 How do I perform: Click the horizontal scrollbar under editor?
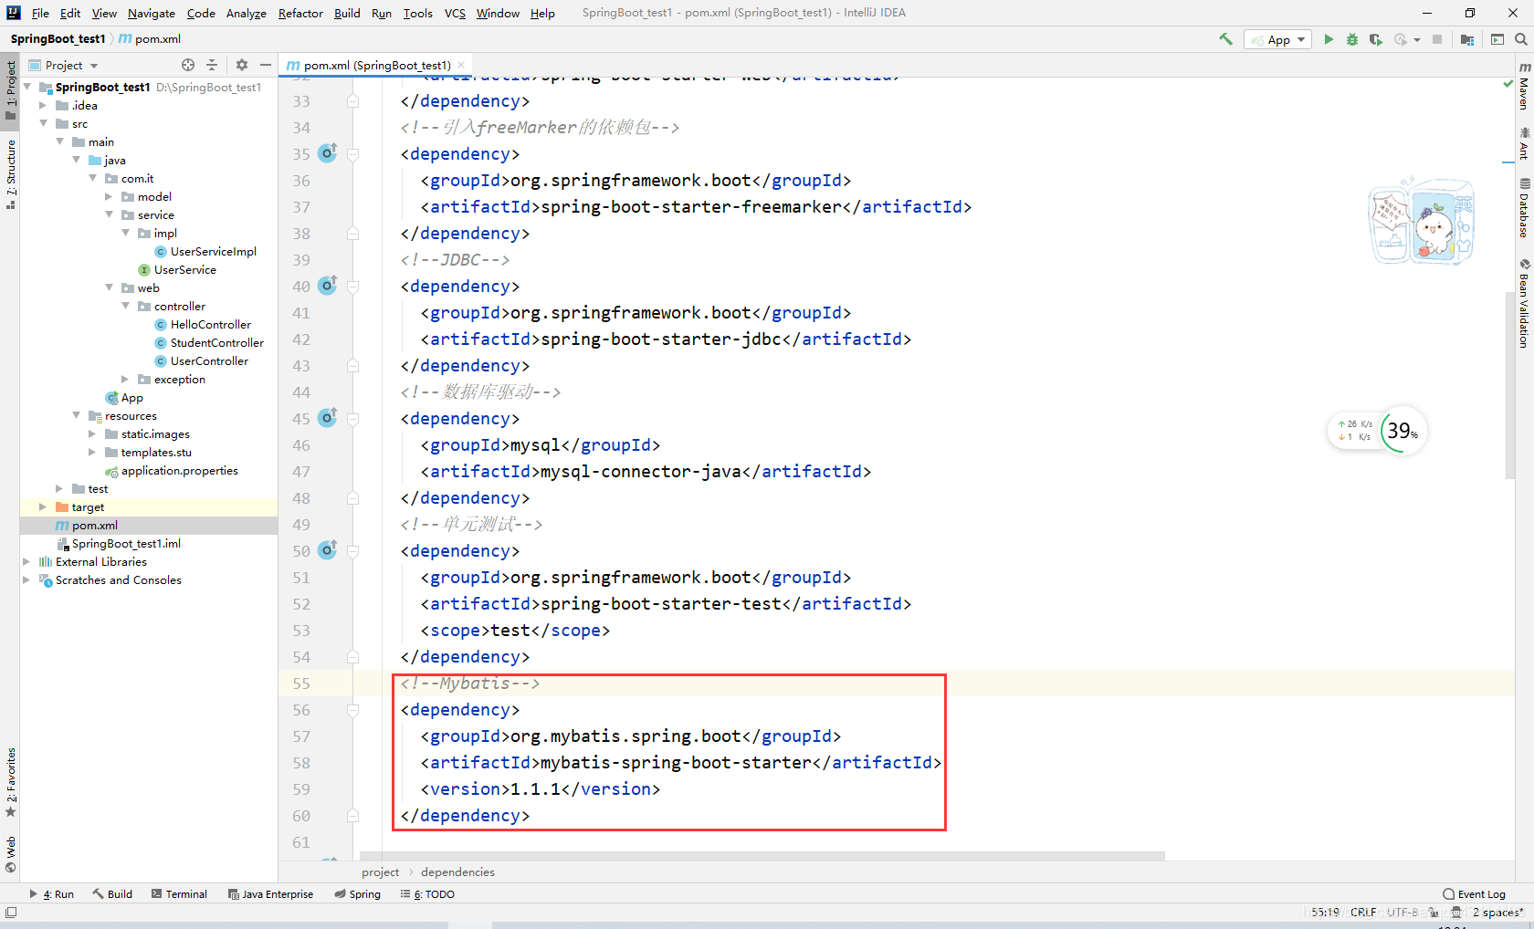(x=762, y=856)
